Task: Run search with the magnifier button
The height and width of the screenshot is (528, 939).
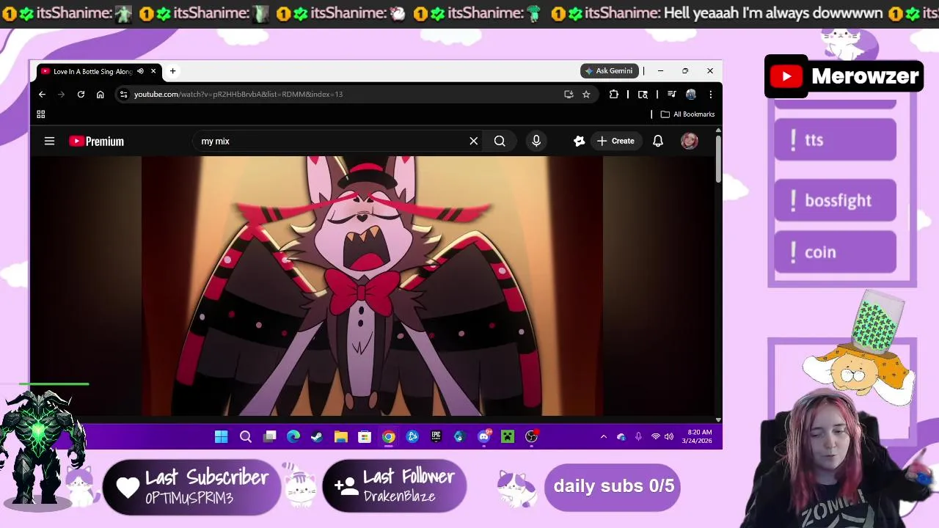Action: click(500, 141)
